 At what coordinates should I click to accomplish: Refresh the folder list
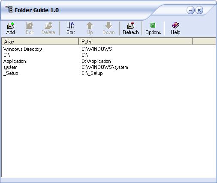[x=131, y=28]
